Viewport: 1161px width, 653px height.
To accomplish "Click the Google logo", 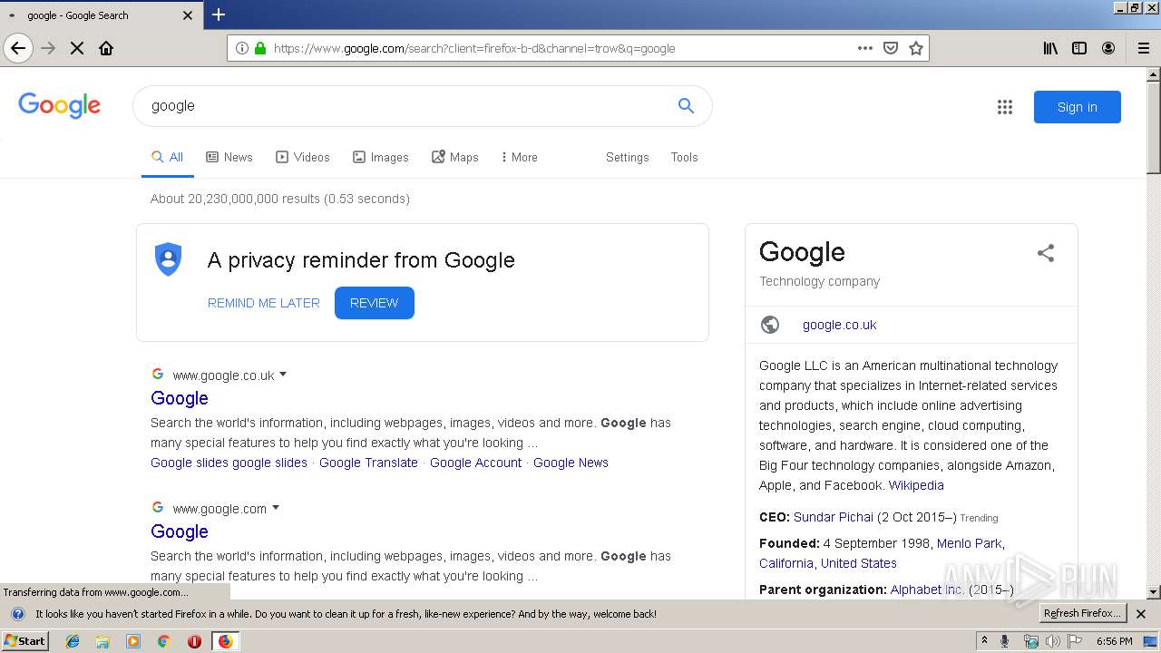I will tap(60, 106).
